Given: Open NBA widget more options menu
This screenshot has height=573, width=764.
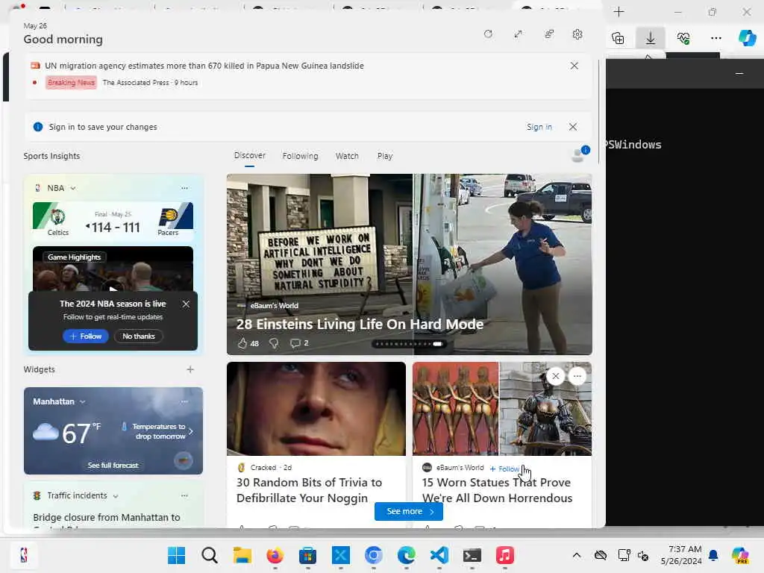Looking at the screenshot, I should [x=184, y=188].
